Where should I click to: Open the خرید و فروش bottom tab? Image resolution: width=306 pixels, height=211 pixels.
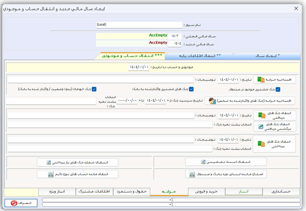[x=206, y=191]
